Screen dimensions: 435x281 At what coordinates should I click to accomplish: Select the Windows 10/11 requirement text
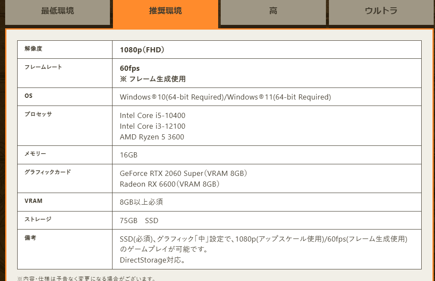tap(225, 97)
